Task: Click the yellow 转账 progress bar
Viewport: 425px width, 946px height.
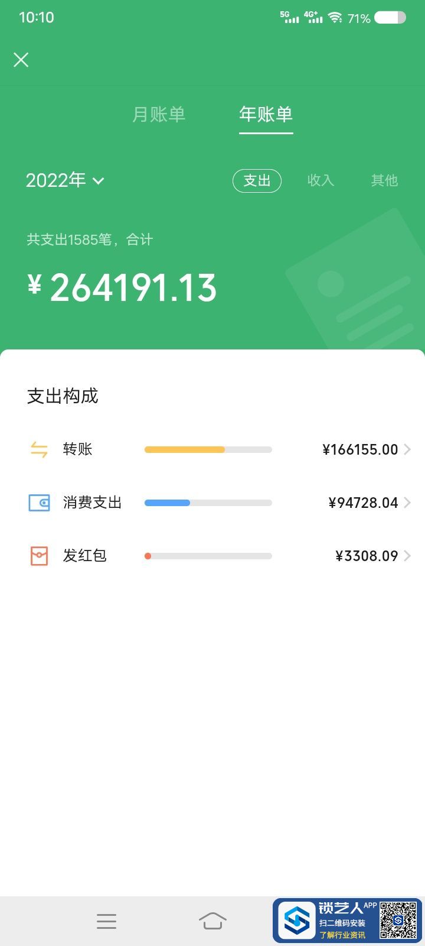Action: pos(185,449)
